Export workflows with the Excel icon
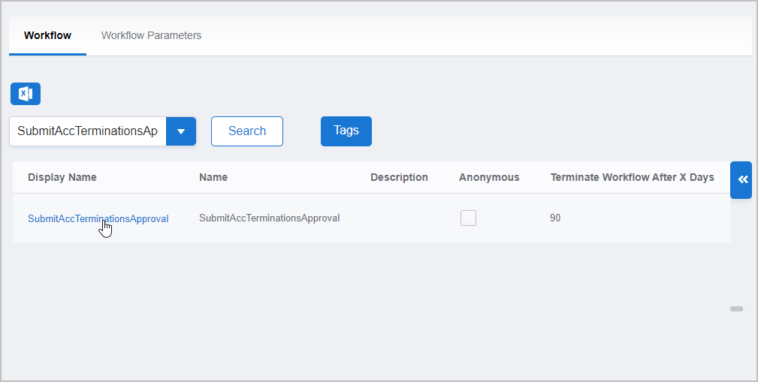The height and width of the screenshot is (382, 758). [26, 94]
